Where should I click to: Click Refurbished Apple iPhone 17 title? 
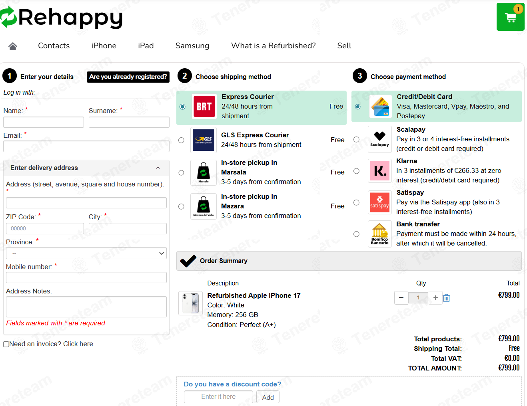click(x=254, y=295)
